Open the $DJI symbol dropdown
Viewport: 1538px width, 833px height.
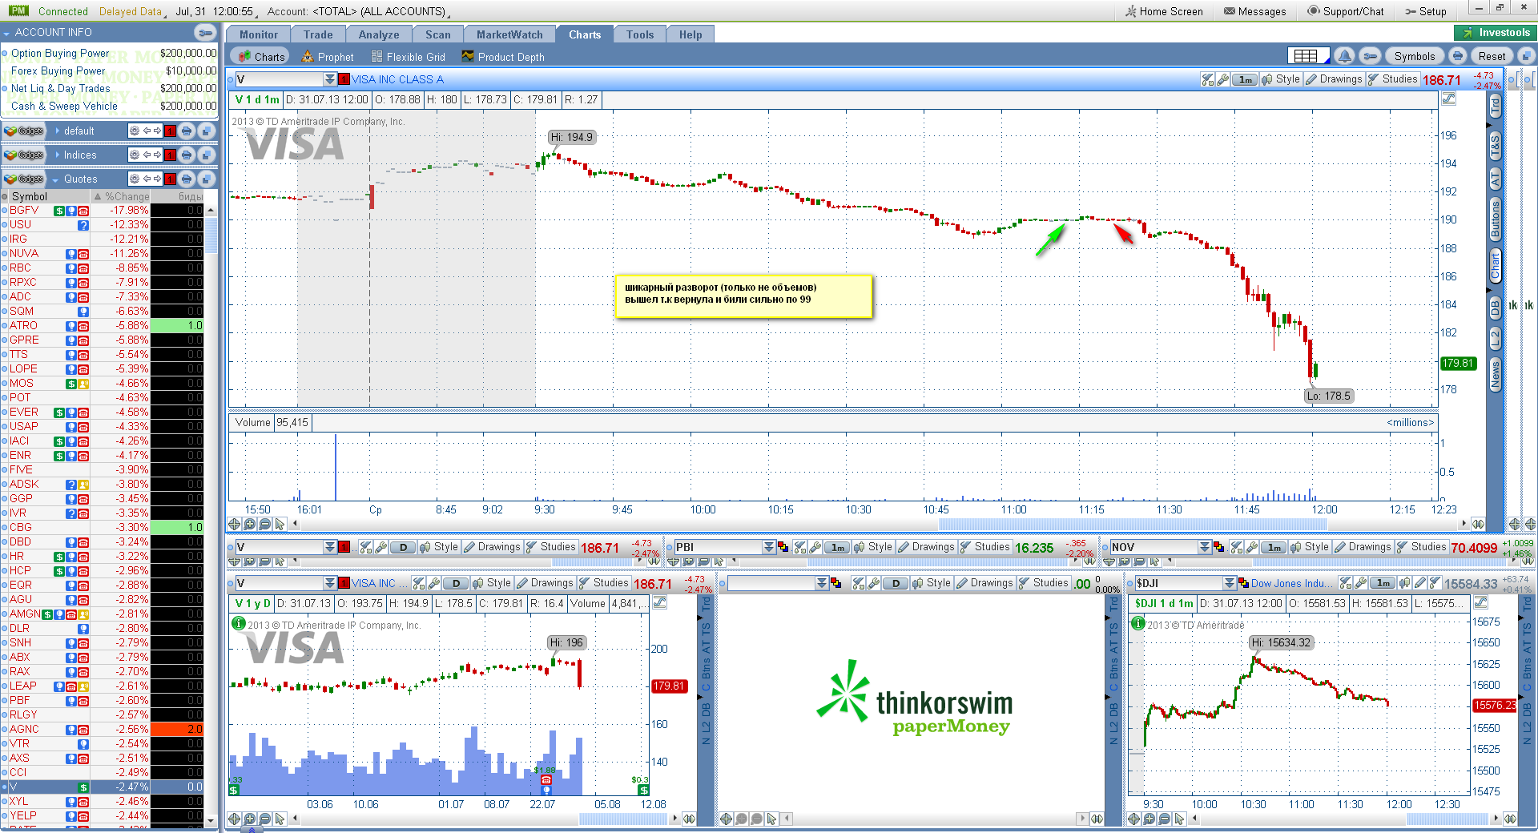click(x=1230, y=583)
